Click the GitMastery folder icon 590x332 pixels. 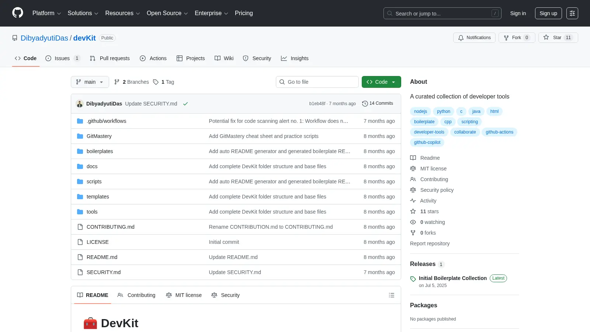click(x=80, y=136)
